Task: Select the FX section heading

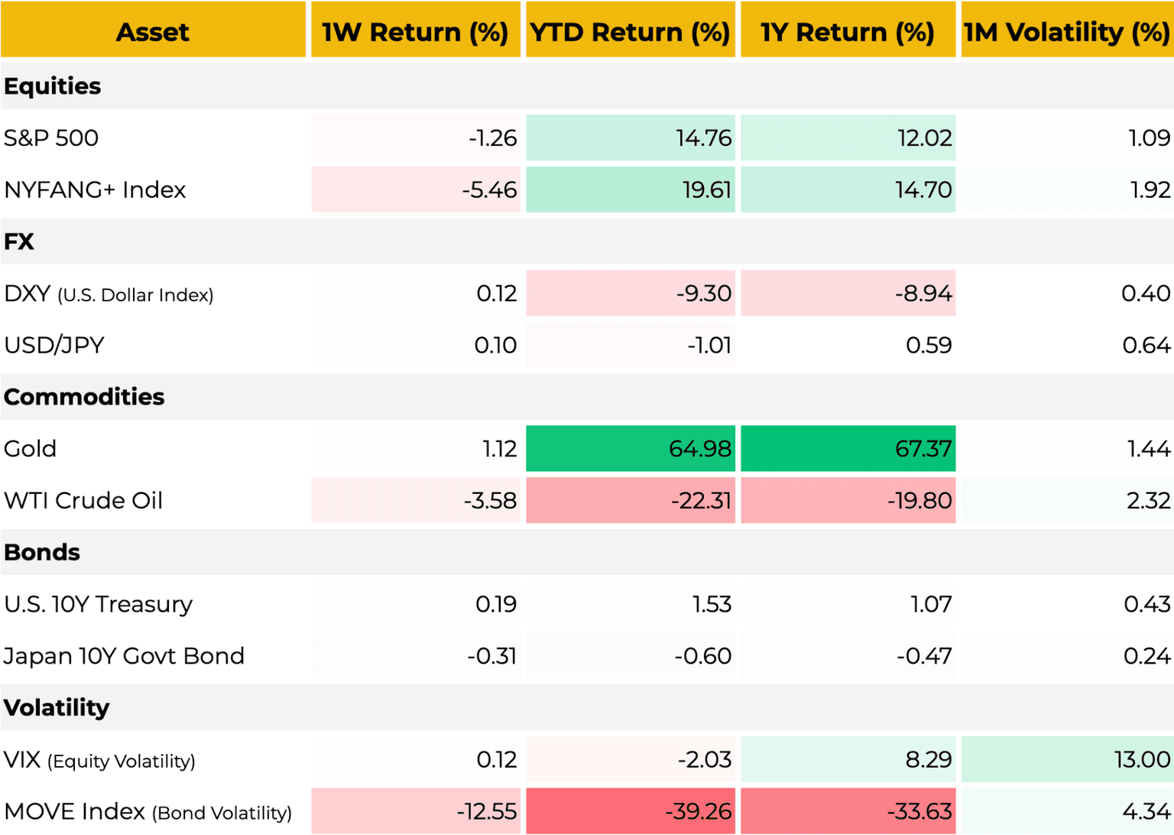Action: (x=19, y=242)
